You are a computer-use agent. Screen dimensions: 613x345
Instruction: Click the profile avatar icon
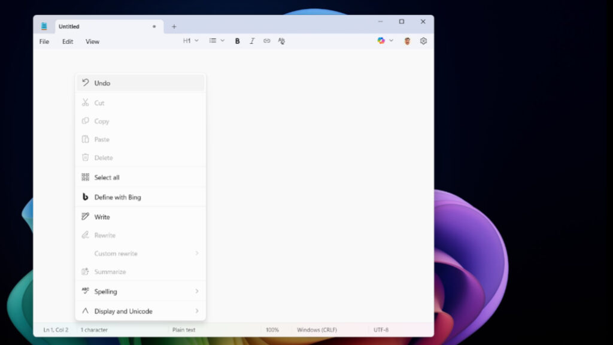click(407, 41)
